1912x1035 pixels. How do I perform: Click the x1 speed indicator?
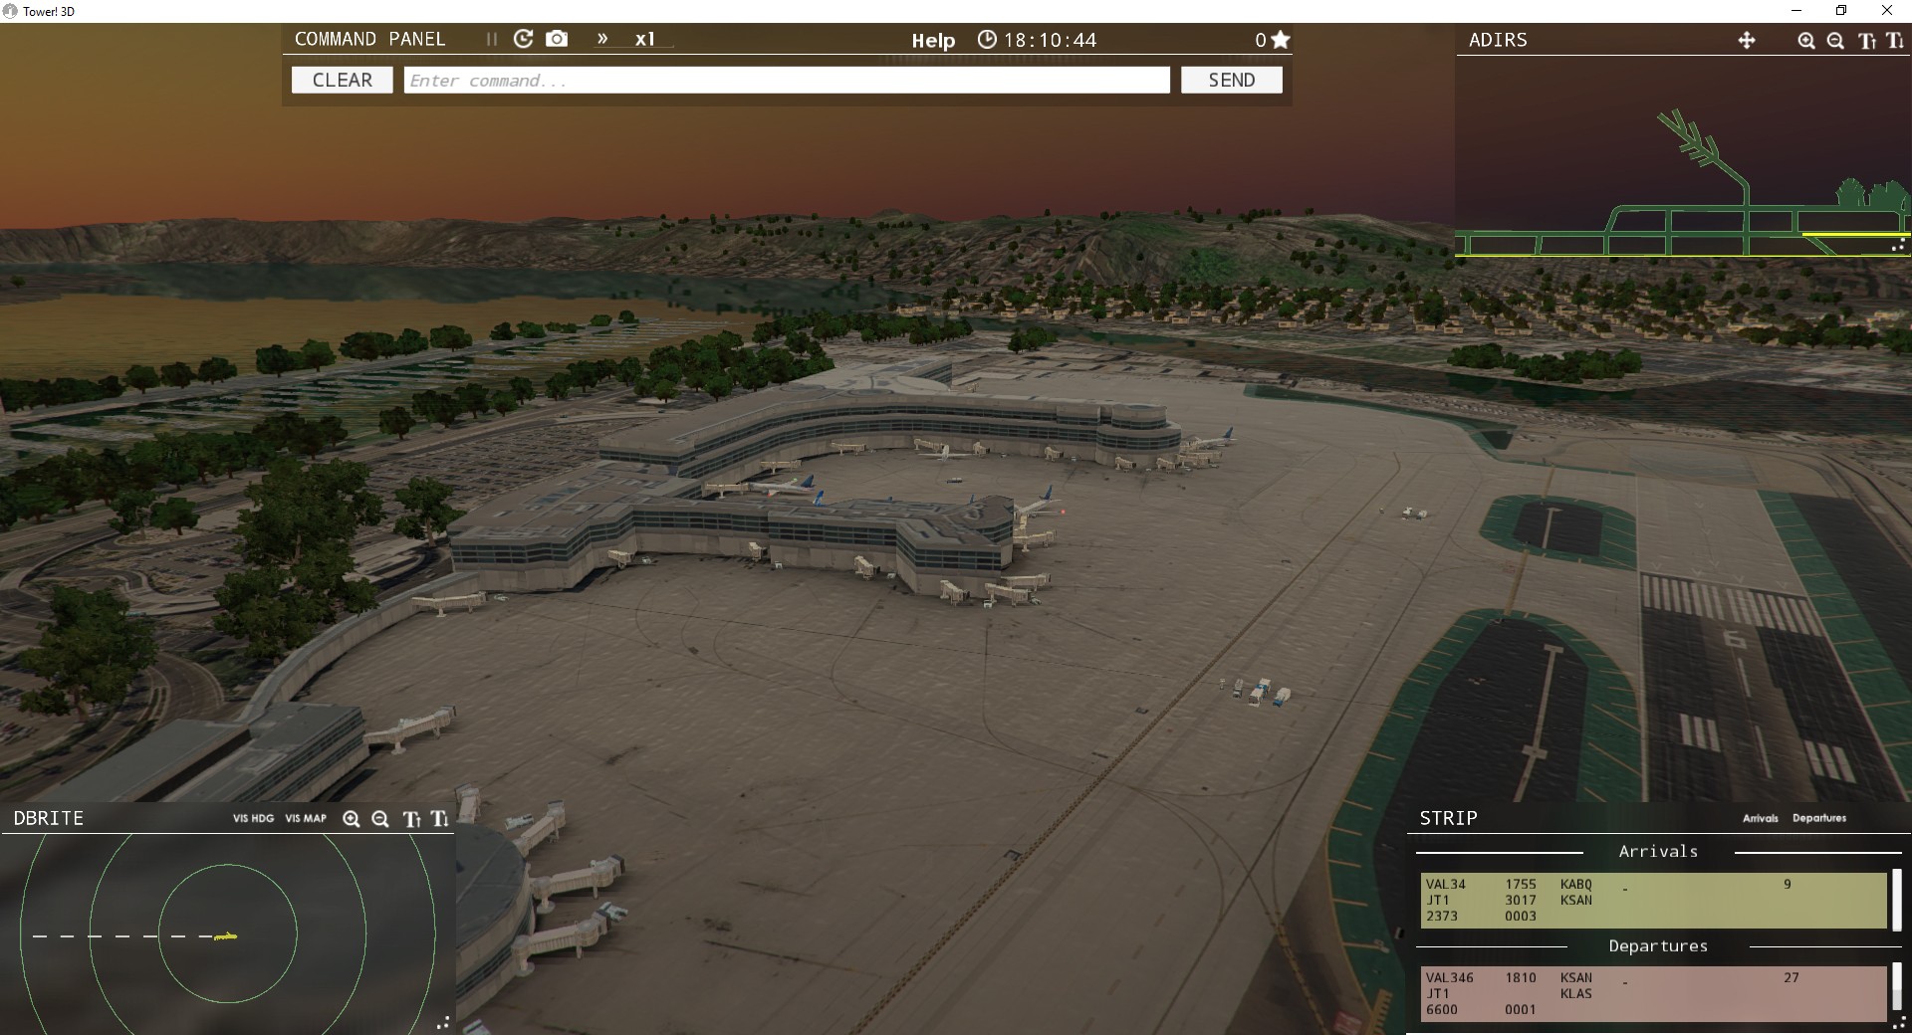[x=645, y=40]
